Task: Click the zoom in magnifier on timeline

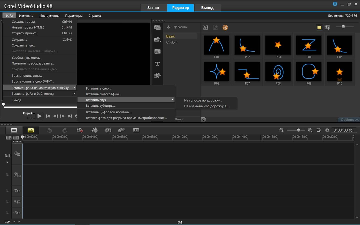Action: tap(310, 130)
